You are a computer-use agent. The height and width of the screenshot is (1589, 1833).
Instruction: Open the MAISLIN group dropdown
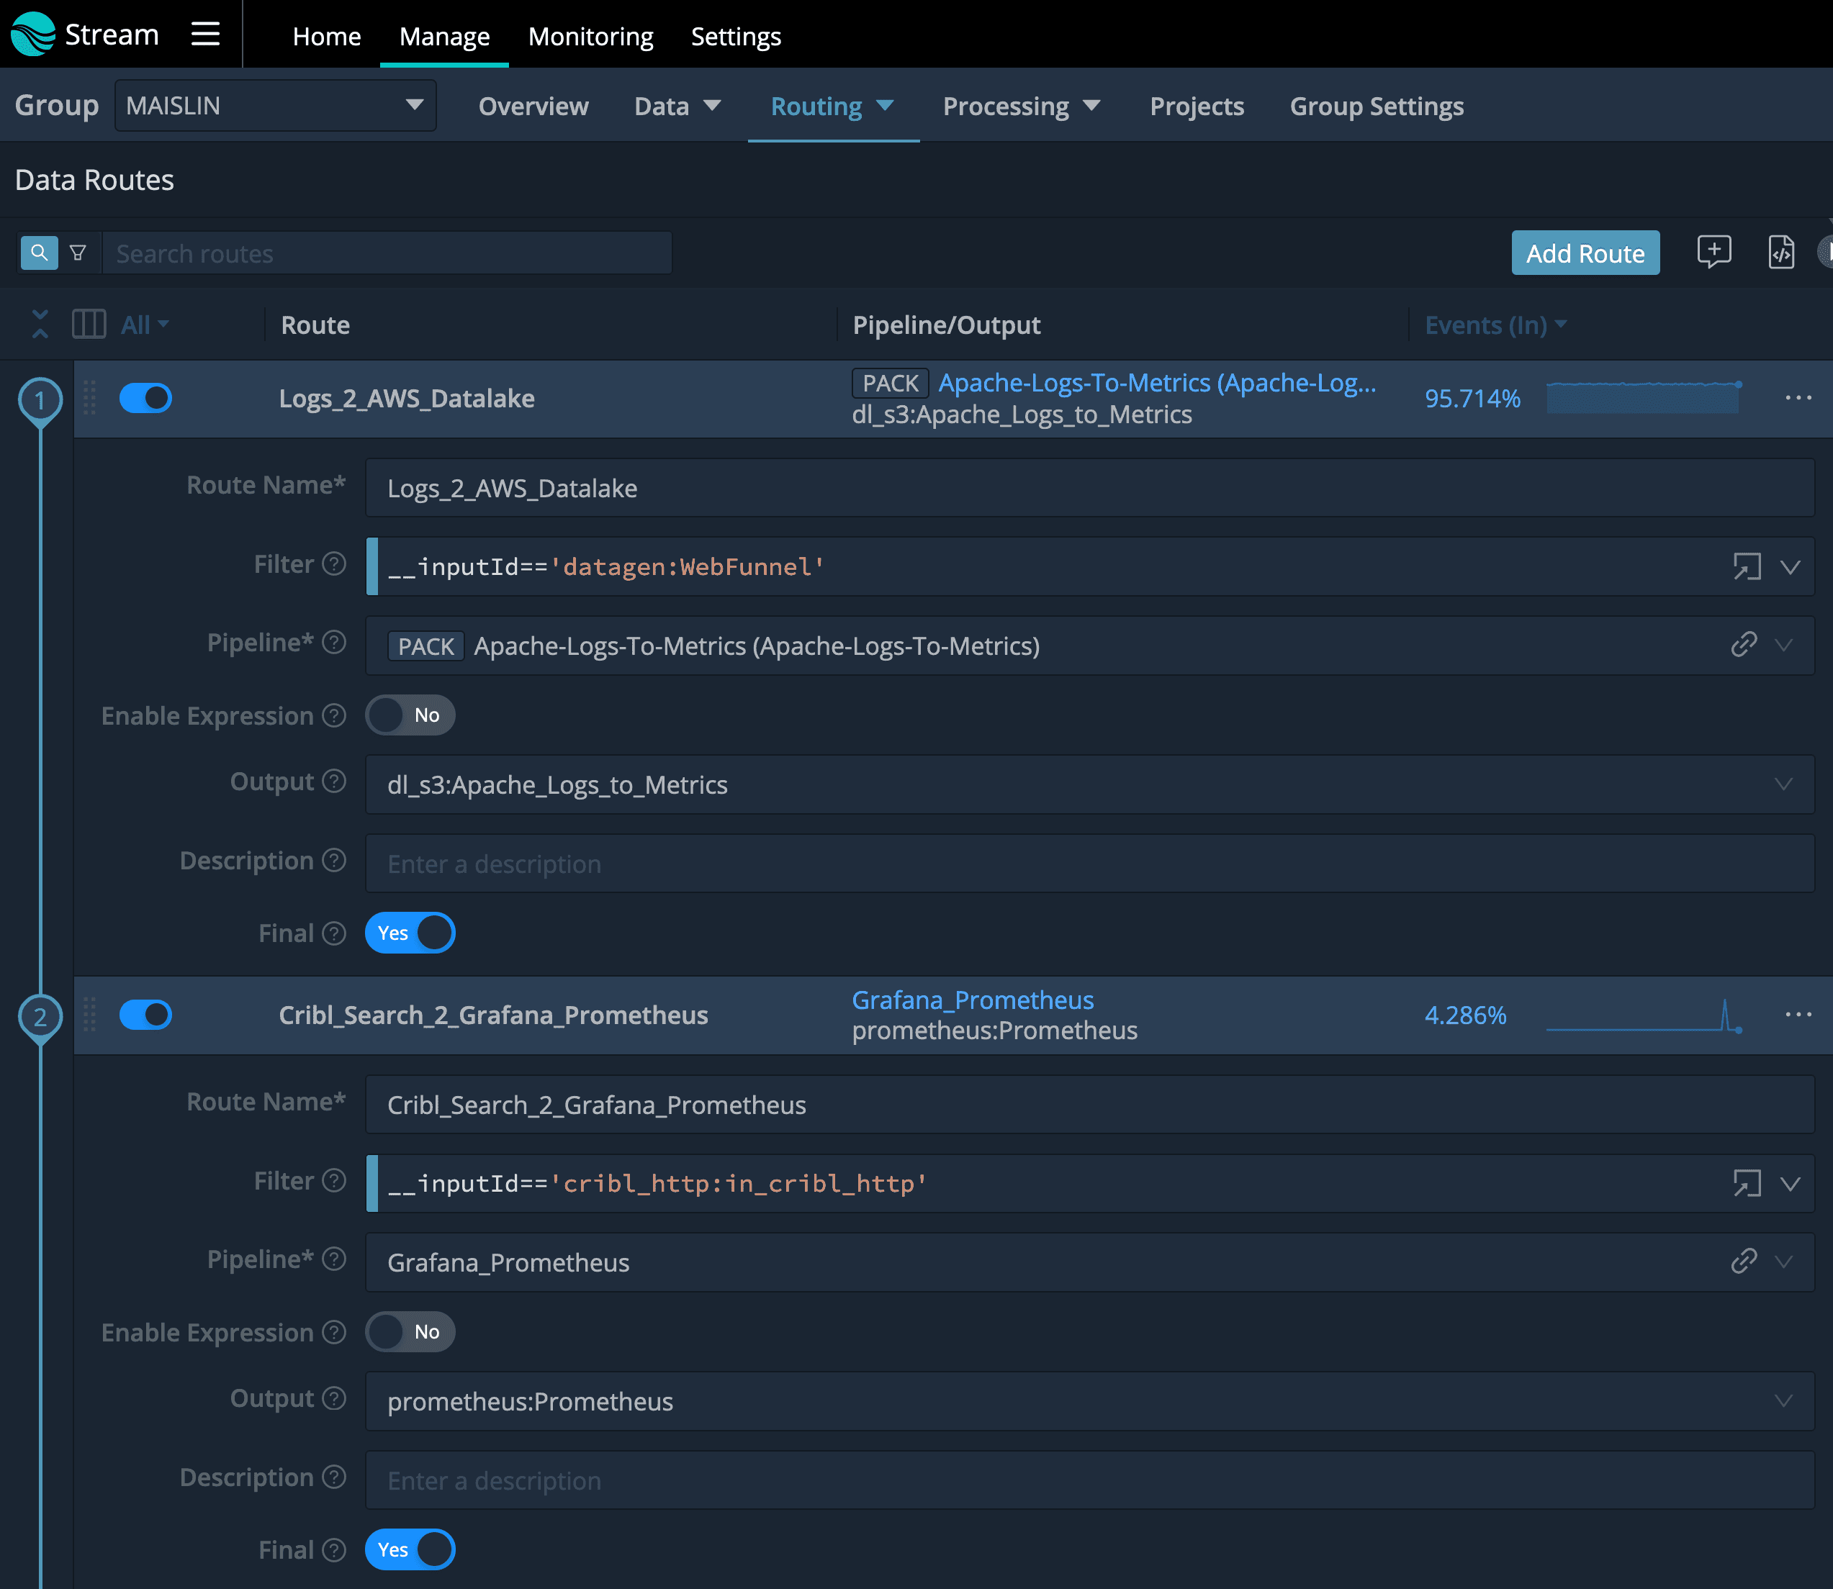point(275,106)
